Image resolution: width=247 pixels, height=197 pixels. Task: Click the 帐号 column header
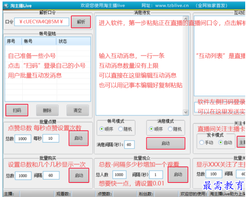[39, 41]
